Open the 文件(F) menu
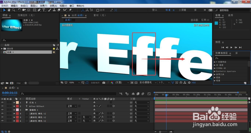This screenshot has width=251, height=133. [5, 6]
